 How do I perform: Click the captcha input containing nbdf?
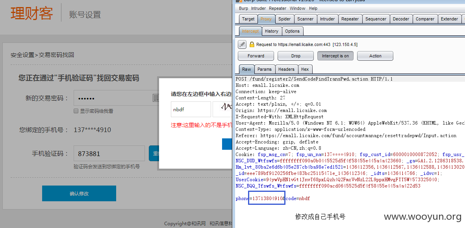[x=191, y=109]
